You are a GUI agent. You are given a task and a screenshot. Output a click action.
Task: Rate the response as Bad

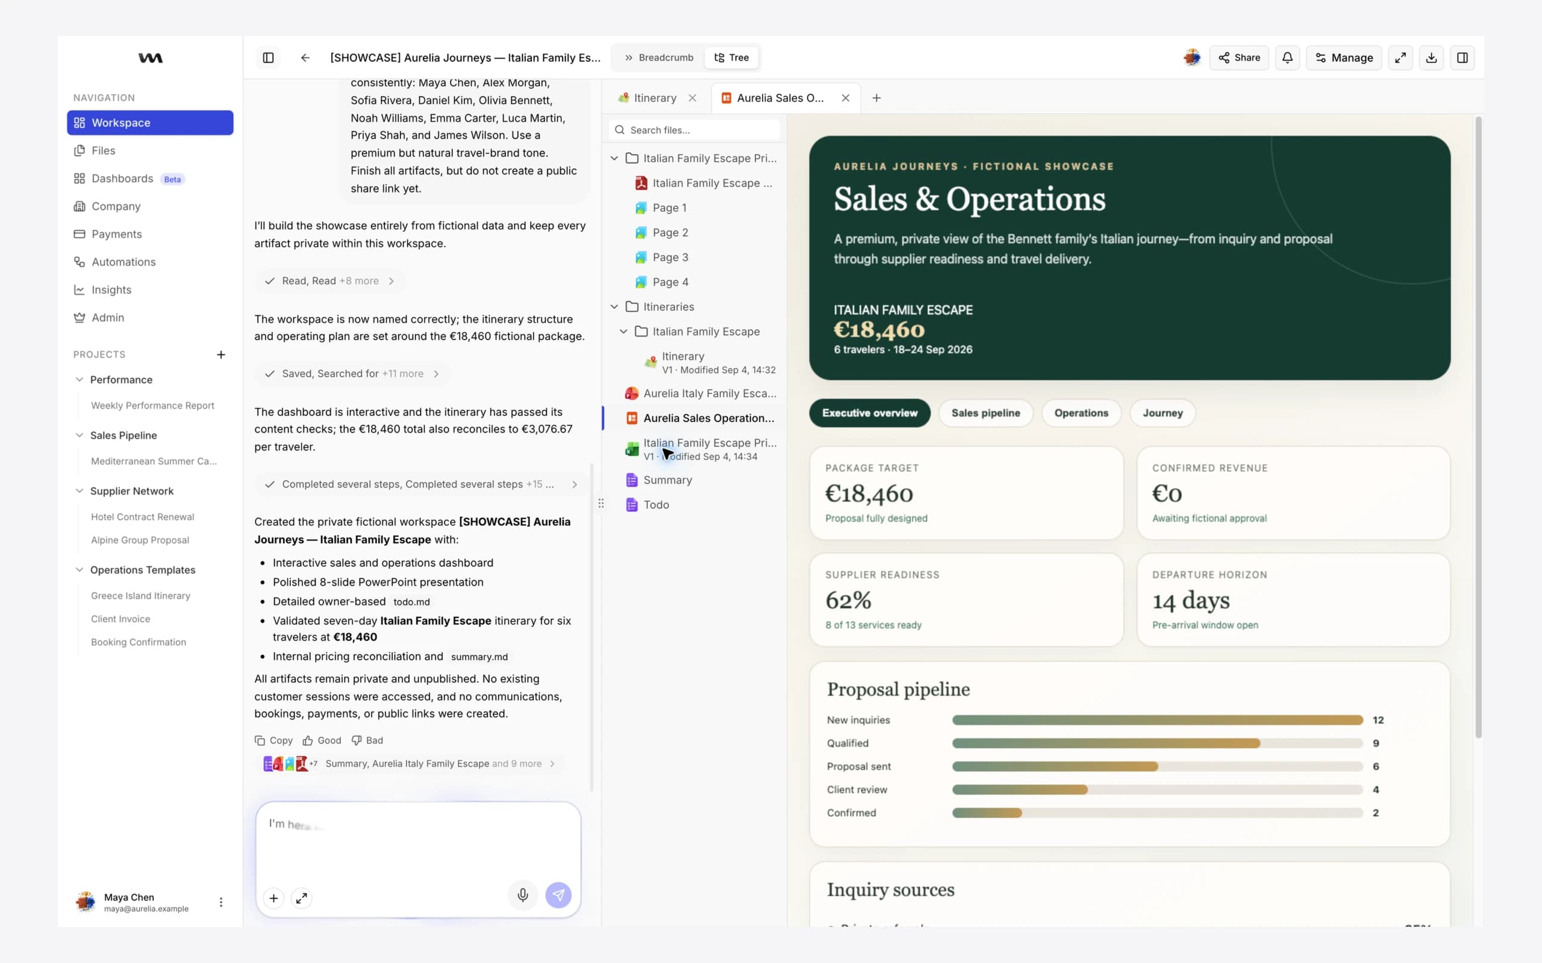pos(367,741)
